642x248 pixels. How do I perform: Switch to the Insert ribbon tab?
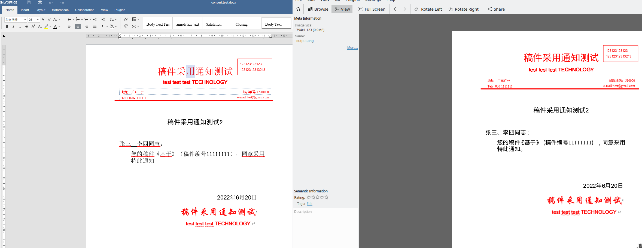25,10
